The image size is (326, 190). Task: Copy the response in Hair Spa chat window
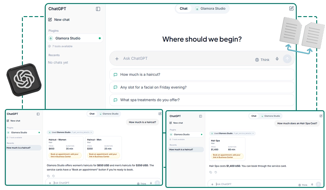coord(211,172)
